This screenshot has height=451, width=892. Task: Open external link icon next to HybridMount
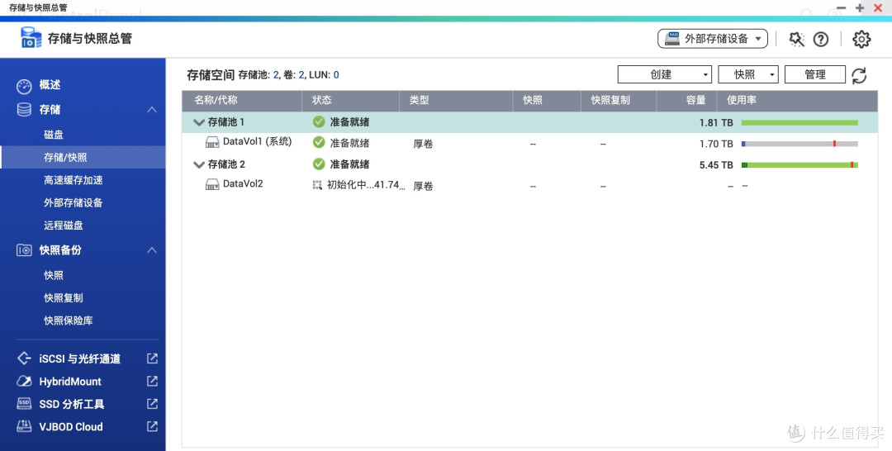tap(152, 382)
